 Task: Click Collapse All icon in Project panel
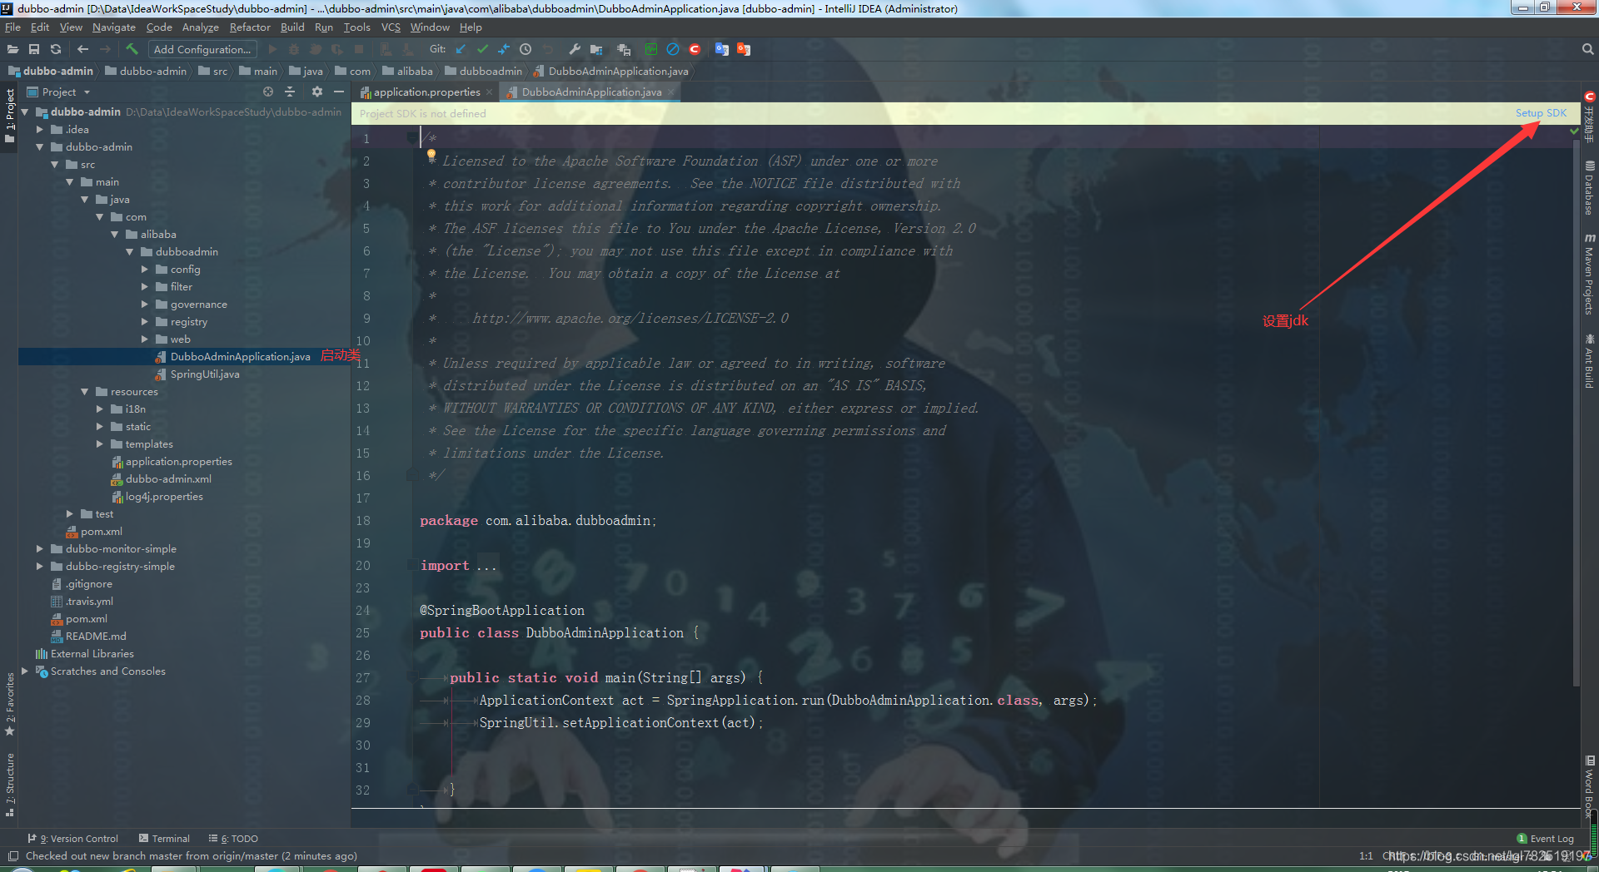click(x=290, y=92)
